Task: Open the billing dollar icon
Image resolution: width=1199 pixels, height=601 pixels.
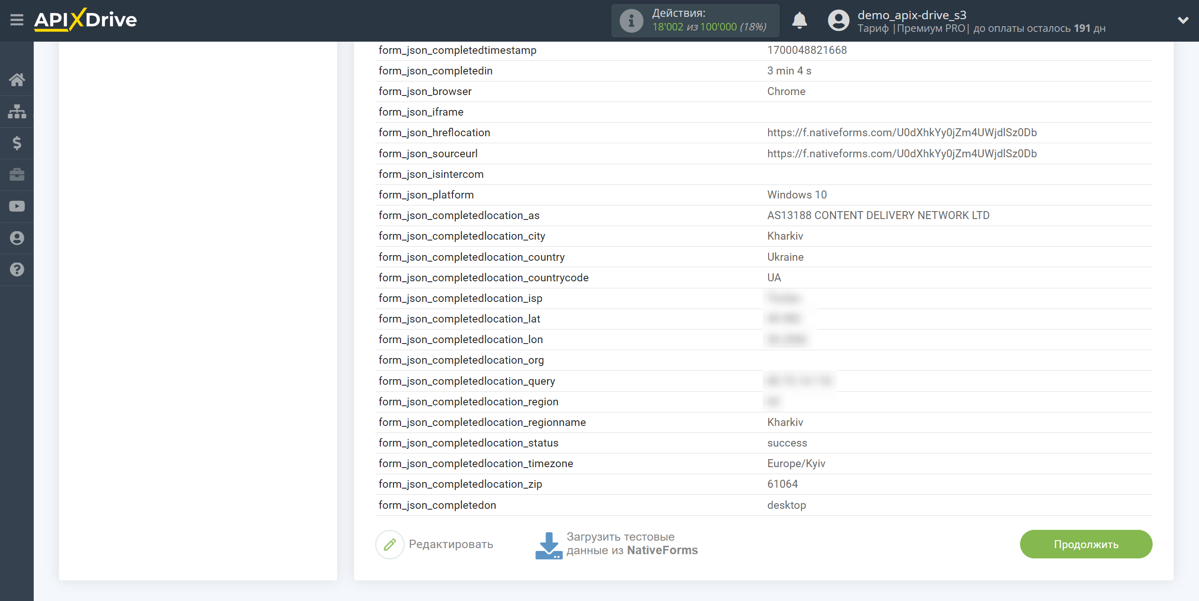Action: [x=17, y=143]
